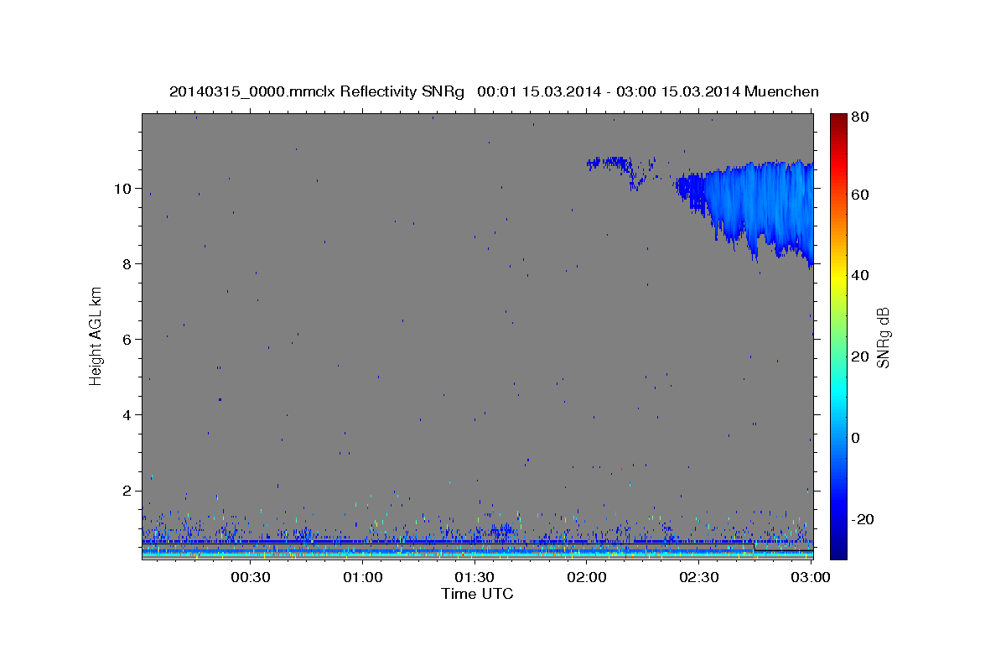Screen dimensions: 1006x671
Task: Click the colorbar value '80'
Action: (x=859, y=117)
